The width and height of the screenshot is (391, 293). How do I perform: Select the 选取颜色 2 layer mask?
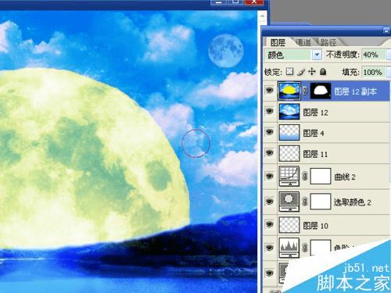pyautogui.click(x=321, y=202)
